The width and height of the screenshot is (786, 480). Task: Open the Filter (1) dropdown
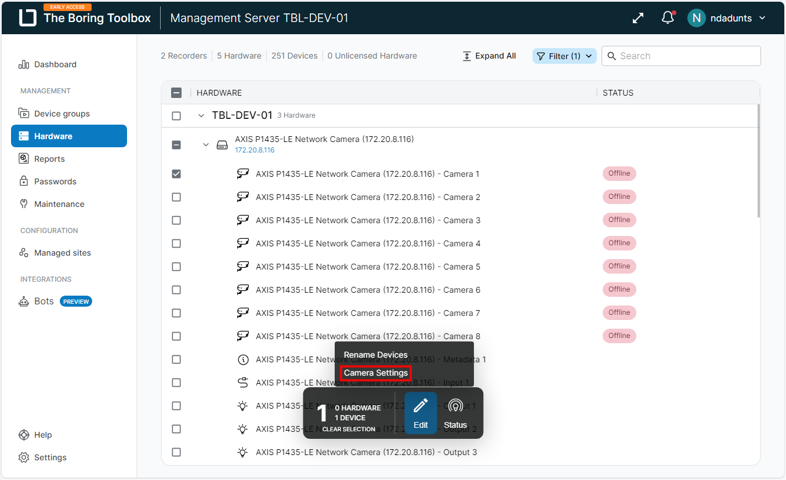point(564,56)
